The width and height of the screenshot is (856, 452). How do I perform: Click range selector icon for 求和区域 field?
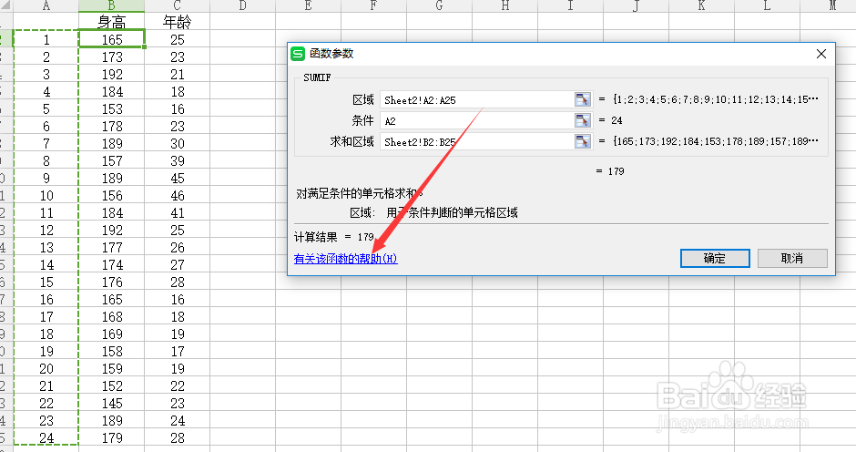[583, 141]
